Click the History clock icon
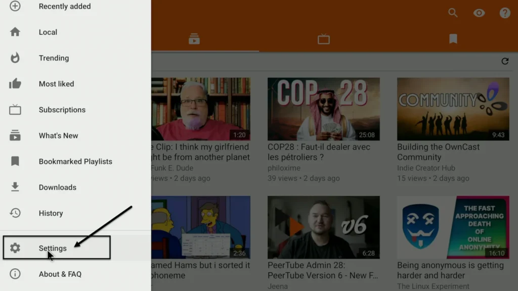Screen dimensions: 518x291 (15, 213)
